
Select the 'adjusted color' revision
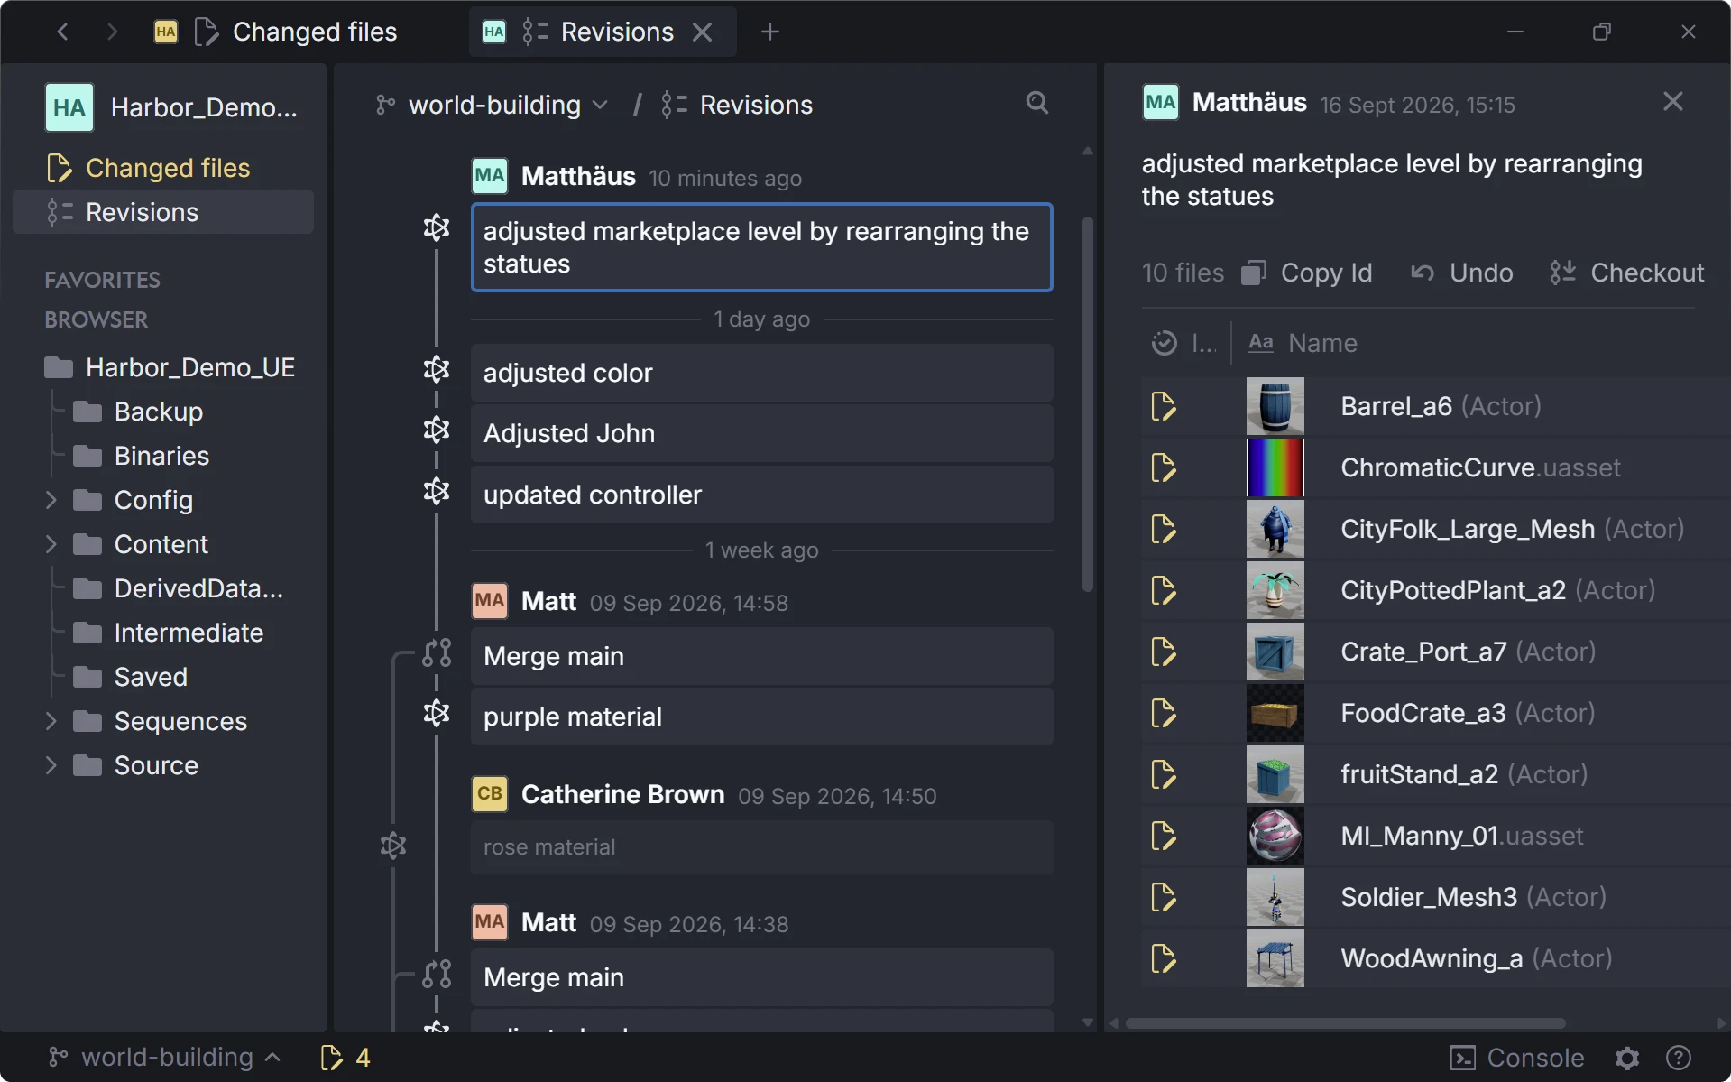click(761, 373)
